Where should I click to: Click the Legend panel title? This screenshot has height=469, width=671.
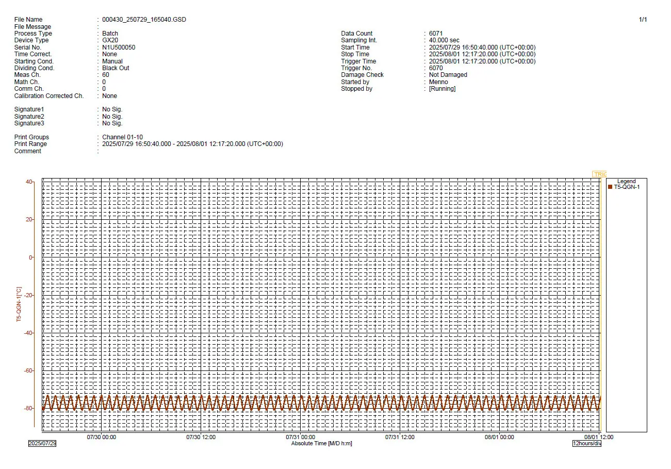coord(626,181)
